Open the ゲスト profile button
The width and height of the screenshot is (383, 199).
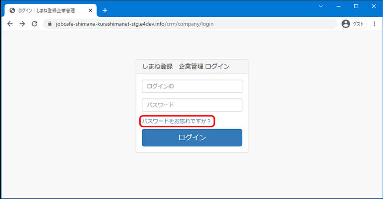click(353, 24)
